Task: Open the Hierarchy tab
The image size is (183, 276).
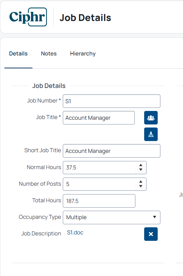Action: [83, 53]
